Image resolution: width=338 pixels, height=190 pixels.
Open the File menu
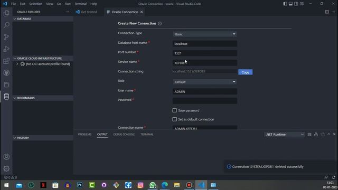[x=13, y=4]
